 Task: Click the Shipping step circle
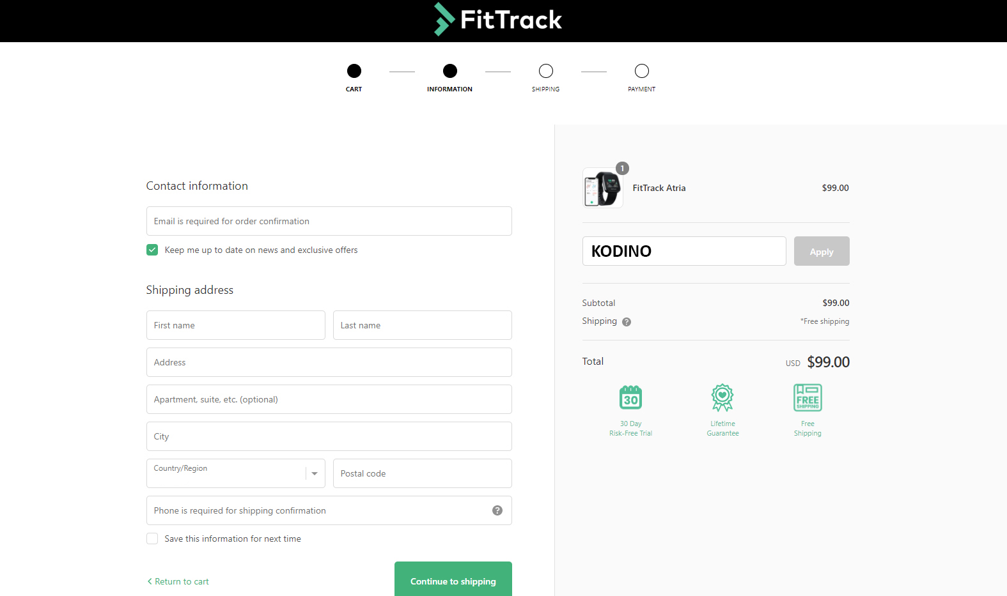click(x=546, y=71)
